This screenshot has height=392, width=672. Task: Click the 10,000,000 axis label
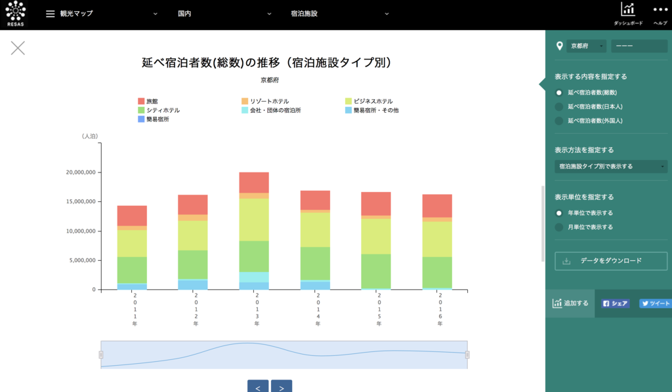(81, 231)
